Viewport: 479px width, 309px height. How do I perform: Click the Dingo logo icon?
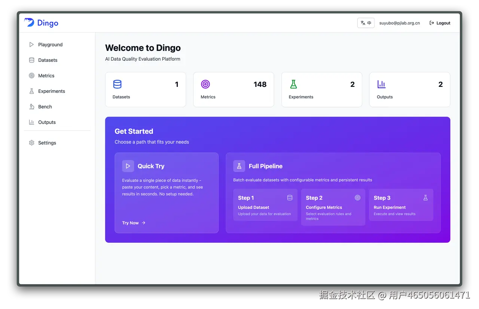click(x=29, y=22)
